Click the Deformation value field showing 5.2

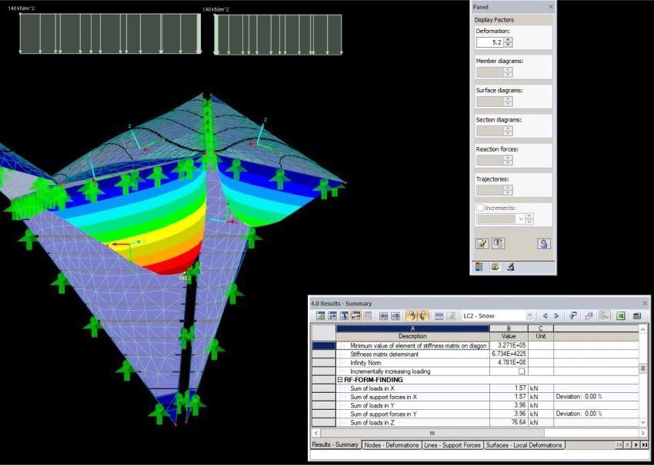[489, 42]
